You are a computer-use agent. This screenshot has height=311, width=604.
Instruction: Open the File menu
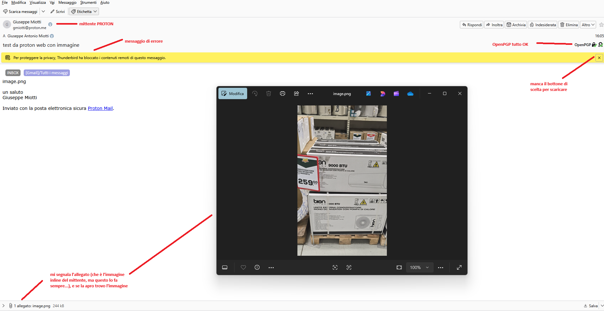(x=5, y=3)
